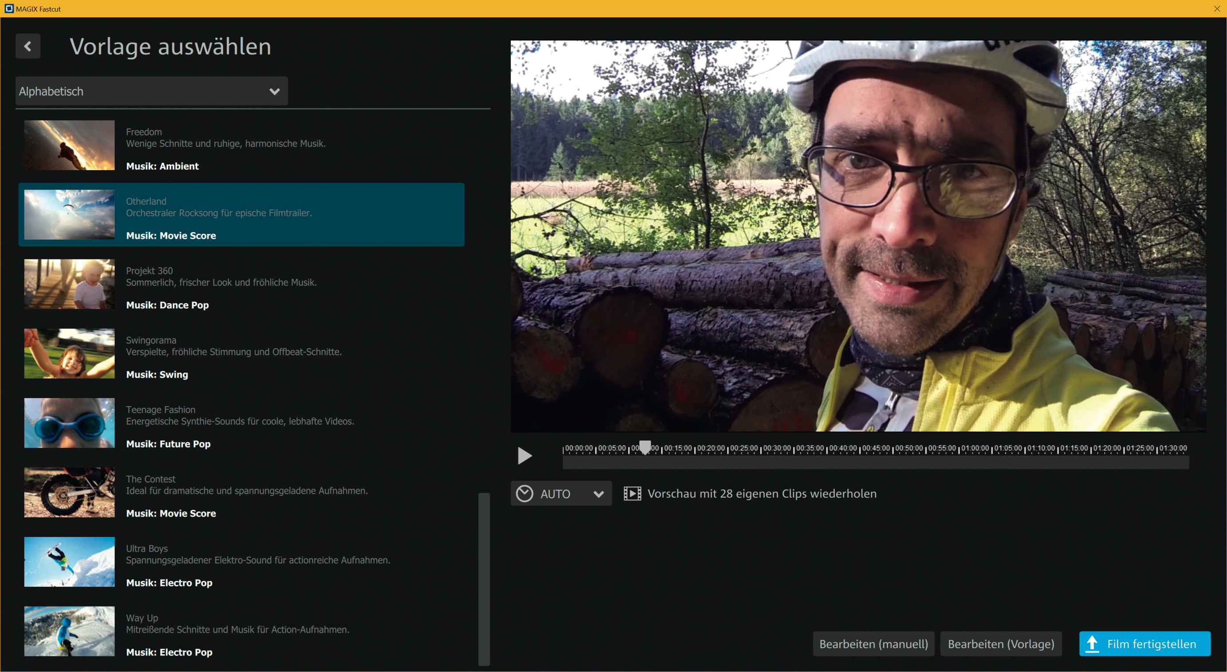Click Bearbeiten (Vorlage) button
Image resolution: width=1227 pixels, height=672 pixels.
(x=1001, y=644)
